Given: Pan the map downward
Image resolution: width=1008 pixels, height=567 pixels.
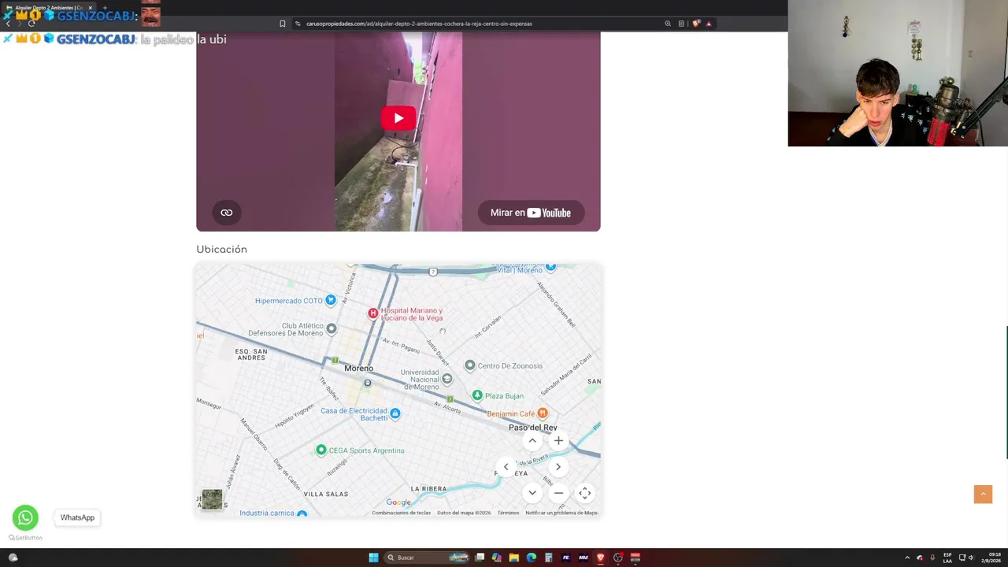Looking at the screenshot, I should (x=532, y=493).
